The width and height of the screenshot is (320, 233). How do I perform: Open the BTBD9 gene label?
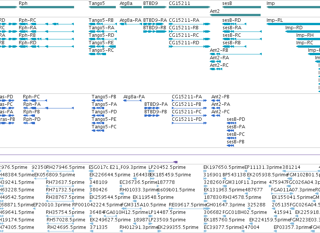click(x=150, y=3)
